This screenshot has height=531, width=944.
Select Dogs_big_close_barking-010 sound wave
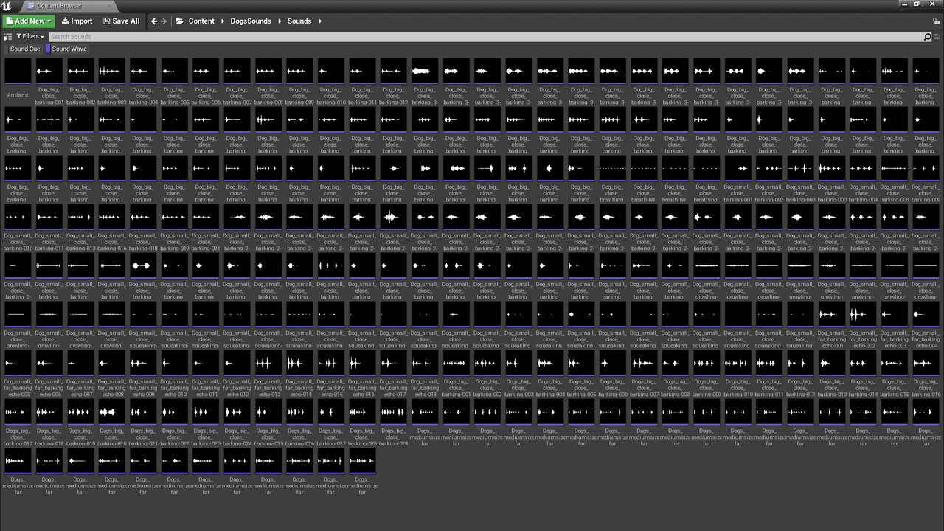tap(737, 372)
